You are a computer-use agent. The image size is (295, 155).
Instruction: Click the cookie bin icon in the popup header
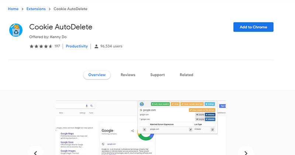(x=142, y=104)
